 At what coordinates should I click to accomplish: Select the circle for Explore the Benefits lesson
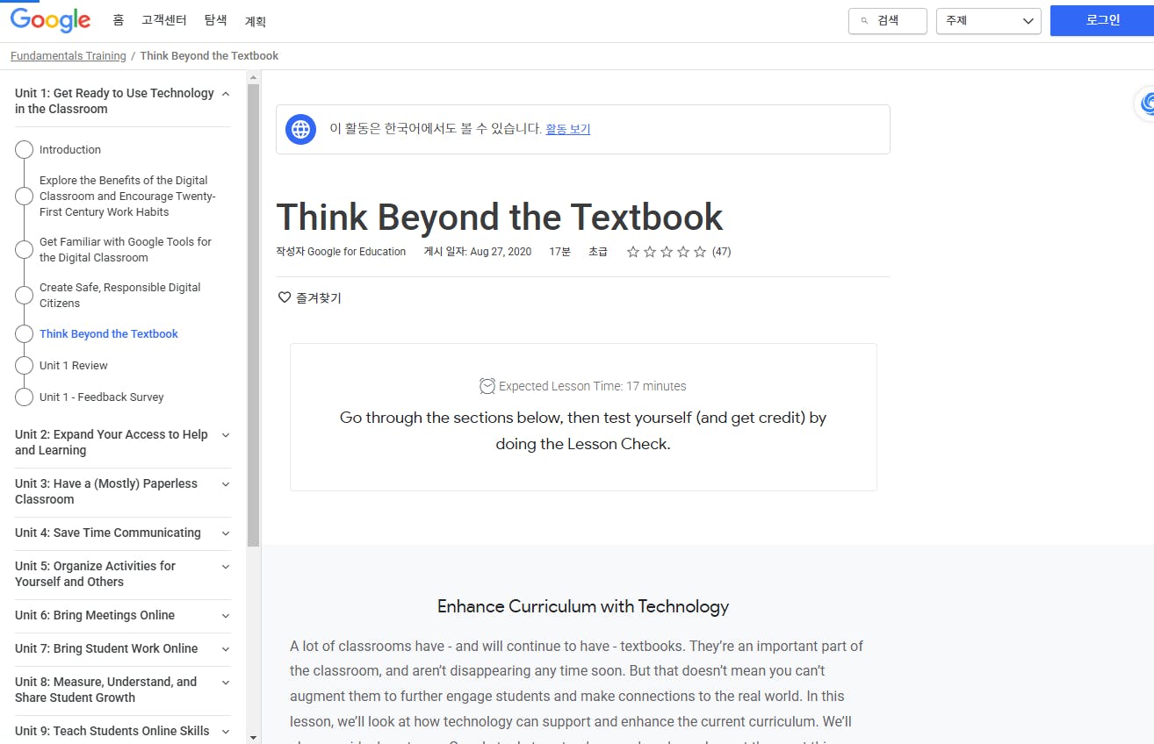[25, 197]
